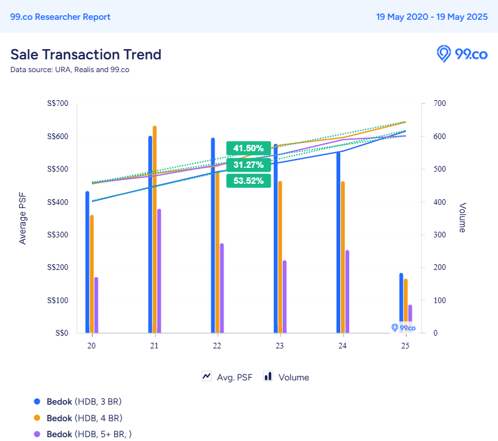Click the 19 May 2020 - 19 May 2025 date range
This screenshot has width=498, height=441.
tap(432, 17)
